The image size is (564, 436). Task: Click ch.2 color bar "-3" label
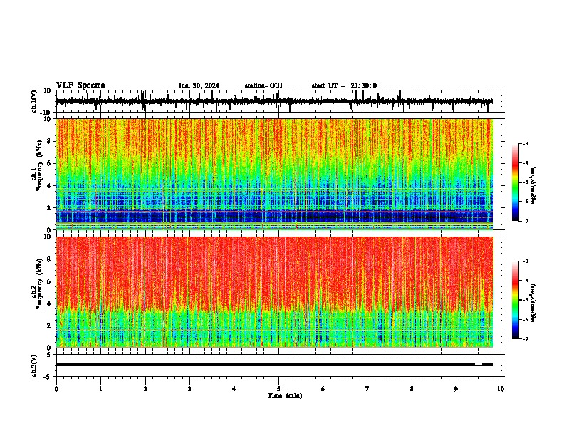coord(526,261)
